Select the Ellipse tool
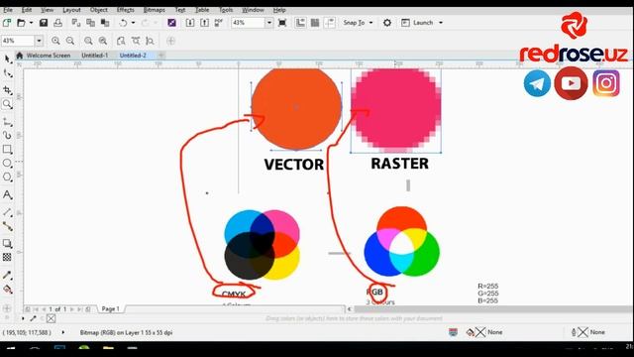This screenshot has height=357, width=634. (7, 163)
